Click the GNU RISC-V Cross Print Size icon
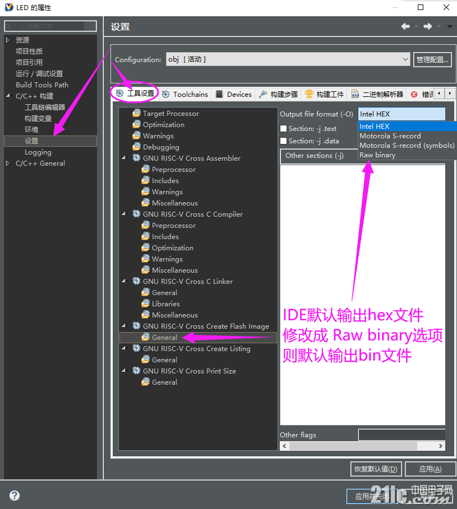This screenshot has width=457, height=509. point(136,371)
